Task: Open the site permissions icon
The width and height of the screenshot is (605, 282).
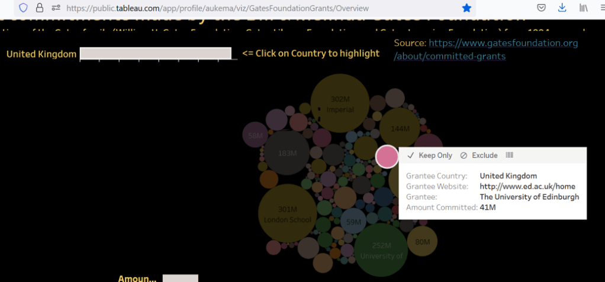Action: point(56,8)
